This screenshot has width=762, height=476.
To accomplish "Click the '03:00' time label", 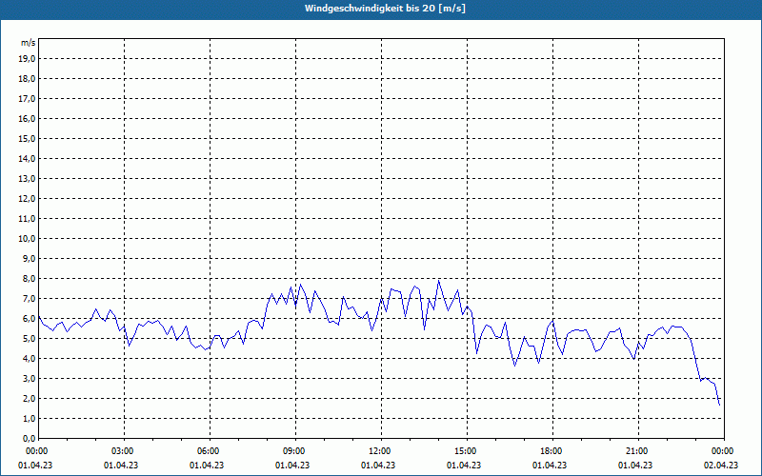I will (124, 451).
